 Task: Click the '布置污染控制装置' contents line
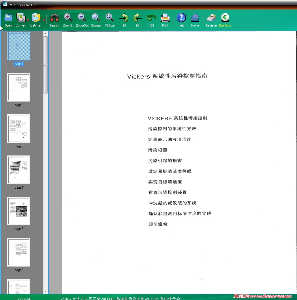click(x=168, y=192)
